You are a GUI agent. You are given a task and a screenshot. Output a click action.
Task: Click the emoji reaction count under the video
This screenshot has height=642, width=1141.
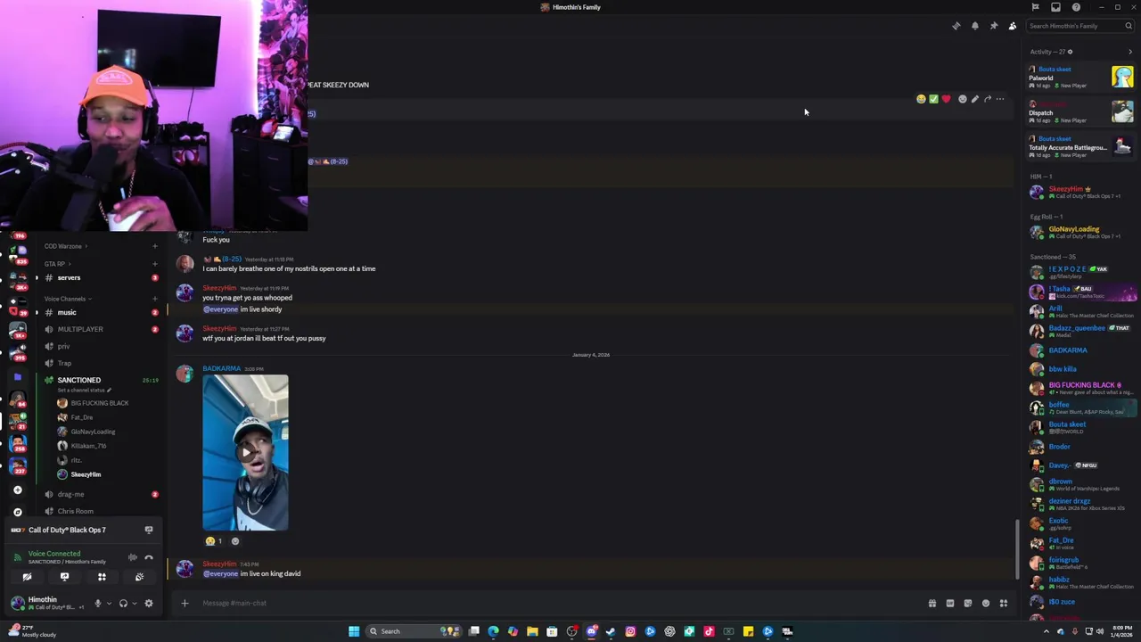coord(214,541)
